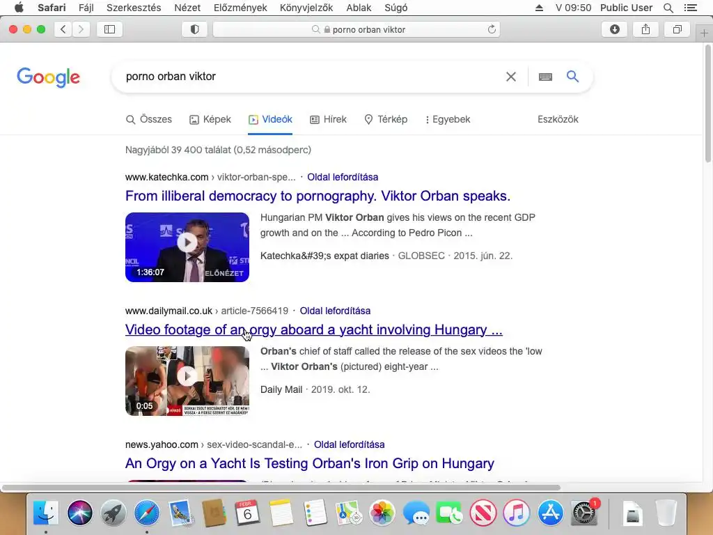Click the horizontal scrollbar at bottom
713x535 pixels.
pyautogui.click(x=281, y=488)
